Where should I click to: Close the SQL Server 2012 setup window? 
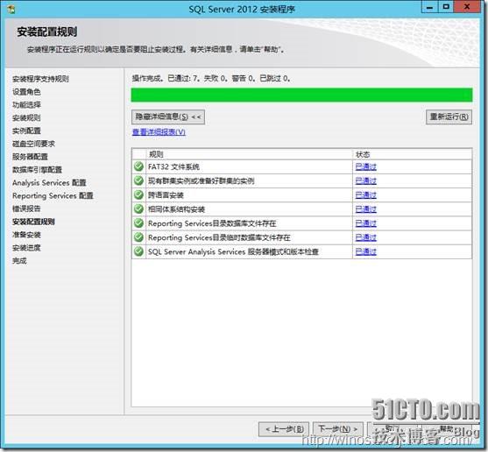467,7
